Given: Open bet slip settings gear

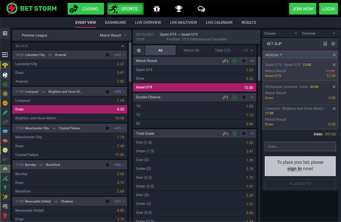Looking at the screenshot, I should [x=333, y=44].
